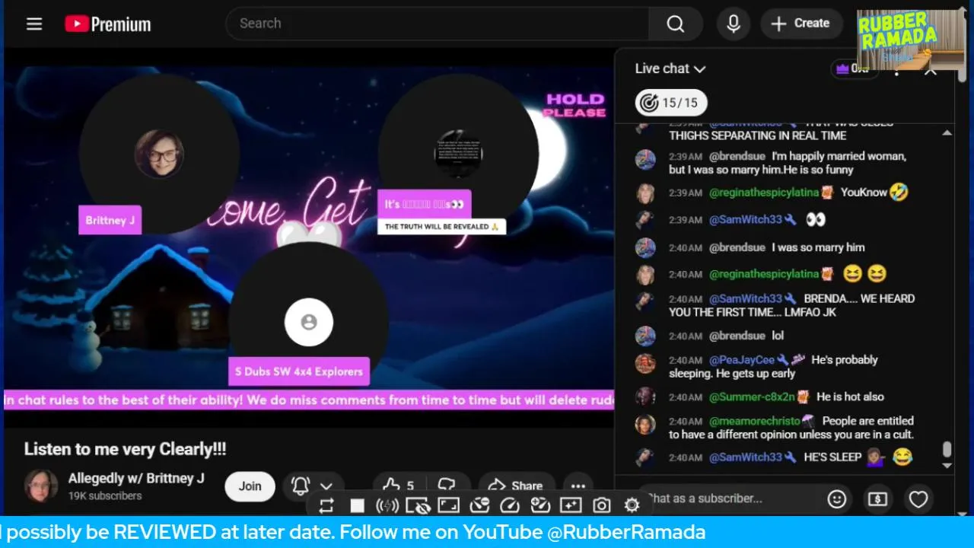Open the 15/15 chat goal chip
This screenshot has height=548, width=974.
pos(672,103)
